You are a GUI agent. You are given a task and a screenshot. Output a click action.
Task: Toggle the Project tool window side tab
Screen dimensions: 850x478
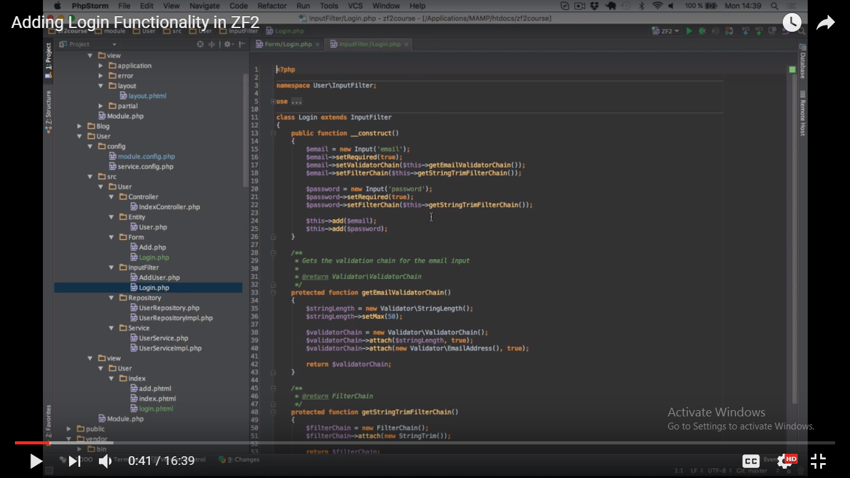point(48,60)
